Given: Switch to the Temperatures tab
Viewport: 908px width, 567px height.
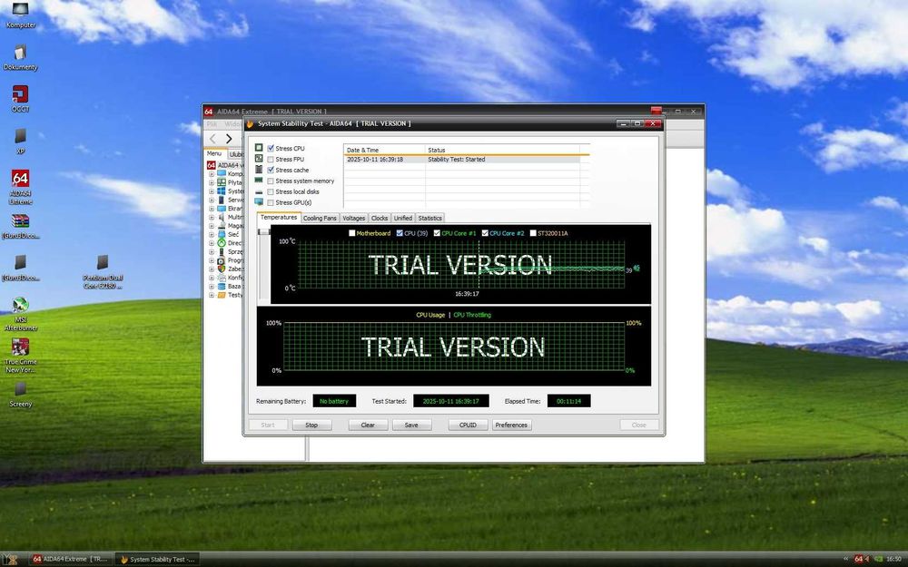Looking at the screenshot, I should 279,217.
